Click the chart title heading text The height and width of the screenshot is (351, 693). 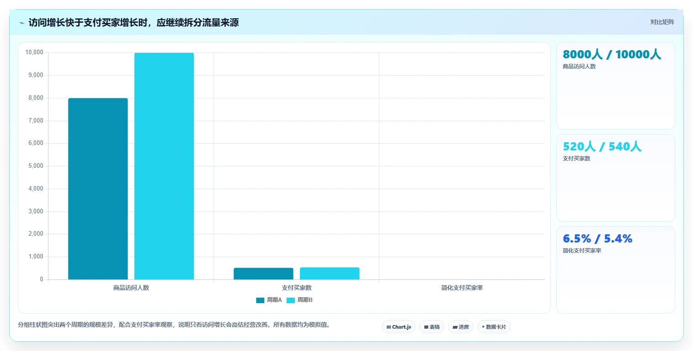tap(133, 23)
